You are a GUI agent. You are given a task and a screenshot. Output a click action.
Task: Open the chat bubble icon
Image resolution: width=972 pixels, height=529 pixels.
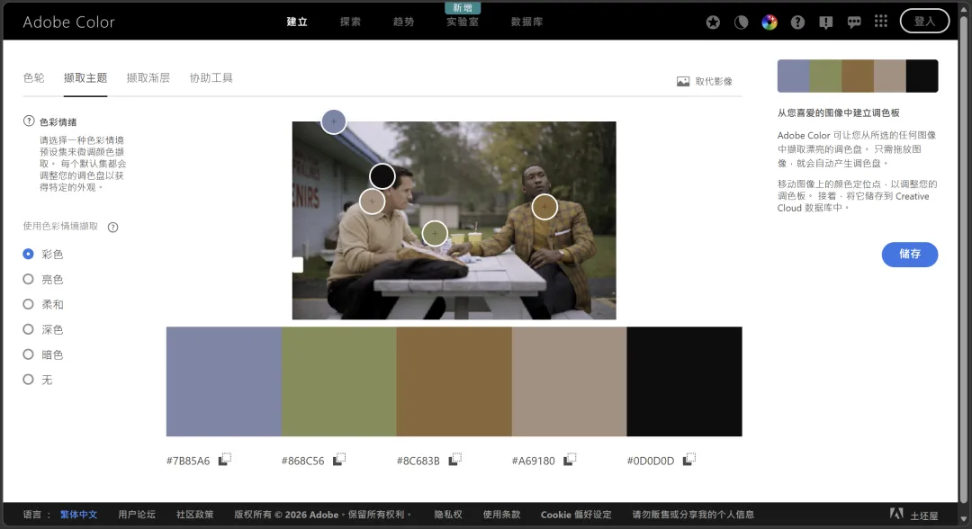[854, 22]
